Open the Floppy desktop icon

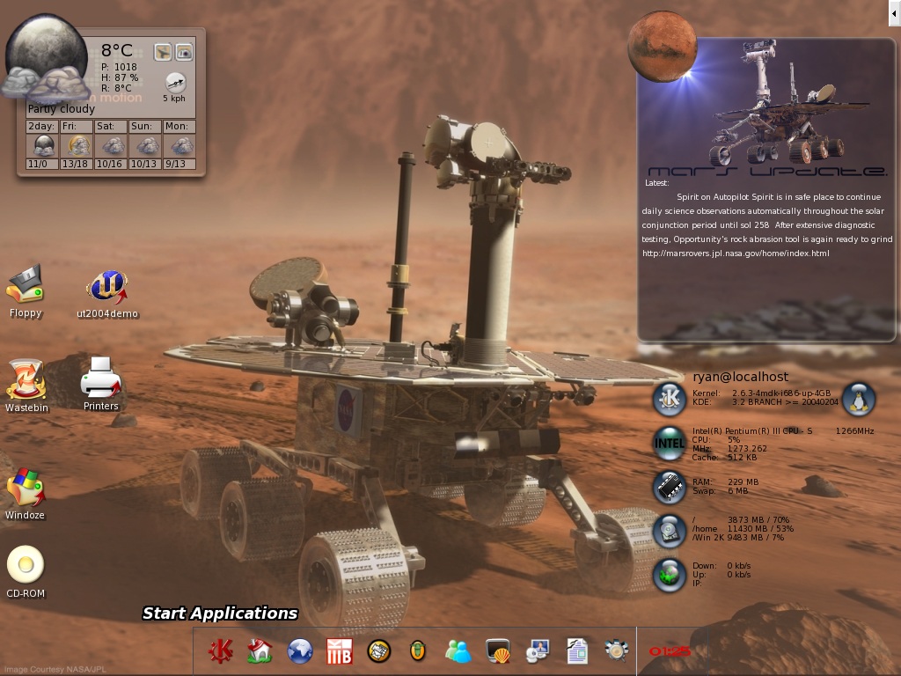(x=26, y=292)
